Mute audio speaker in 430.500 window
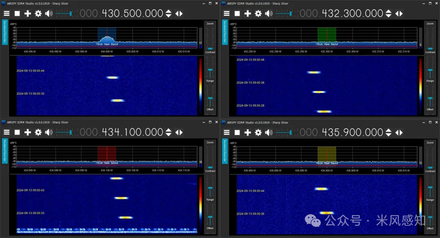 (x=49, y=13)
